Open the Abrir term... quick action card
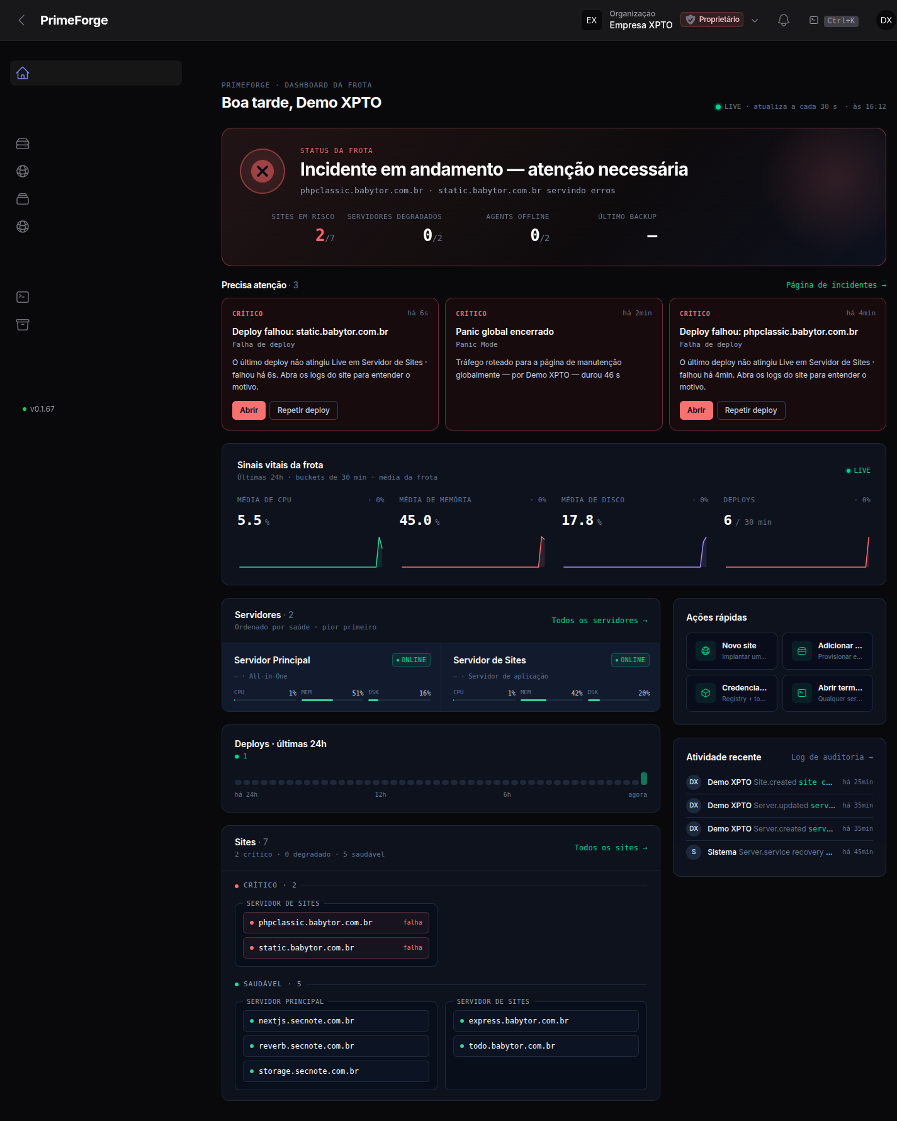Screen dimensions: 897x1121 point(828,693)
